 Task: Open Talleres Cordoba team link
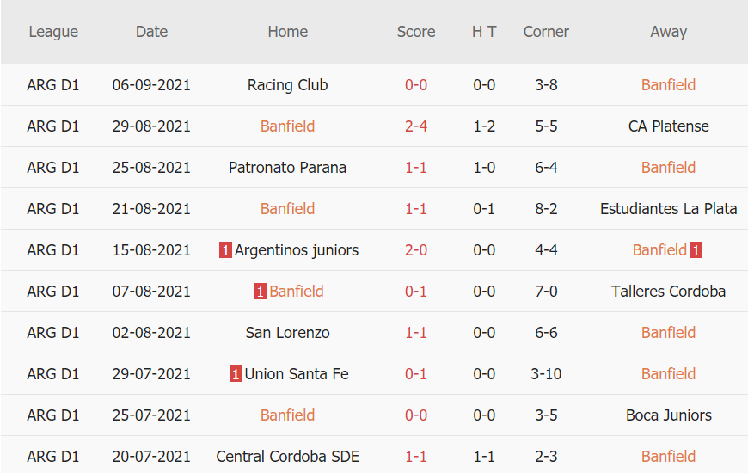coord(668,292)
